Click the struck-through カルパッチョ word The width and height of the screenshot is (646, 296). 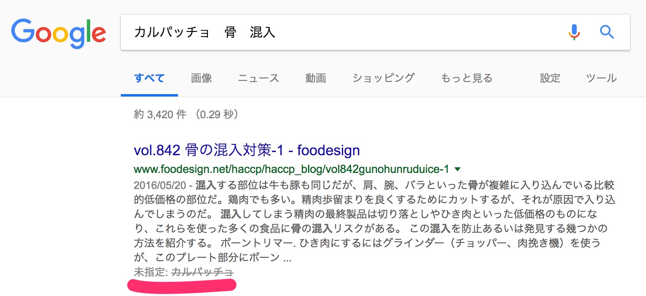(202, 272)
